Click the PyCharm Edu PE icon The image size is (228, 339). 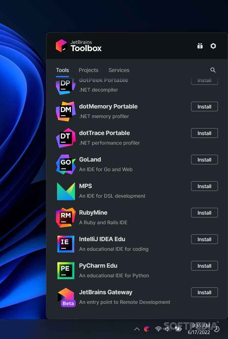66,271
